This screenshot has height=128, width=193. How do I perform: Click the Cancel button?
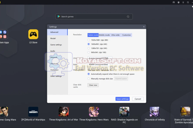(138, 99)
